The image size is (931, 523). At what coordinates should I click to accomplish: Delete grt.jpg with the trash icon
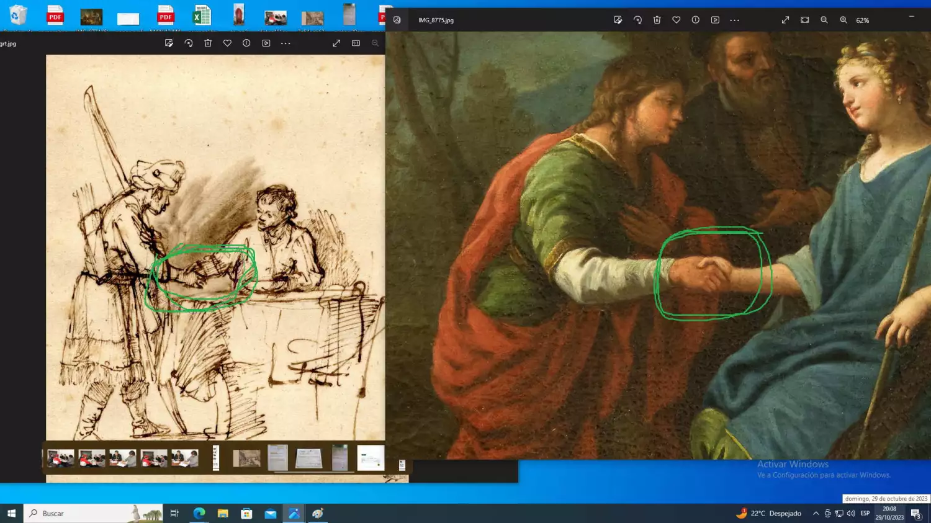tap(208, 43)
